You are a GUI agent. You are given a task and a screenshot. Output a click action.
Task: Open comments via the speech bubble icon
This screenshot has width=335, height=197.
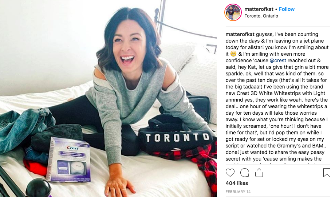(245, 173)
